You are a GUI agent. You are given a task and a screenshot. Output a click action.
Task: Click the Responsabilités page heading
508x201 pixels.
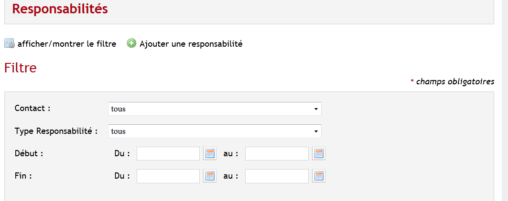tap(60, 9)
